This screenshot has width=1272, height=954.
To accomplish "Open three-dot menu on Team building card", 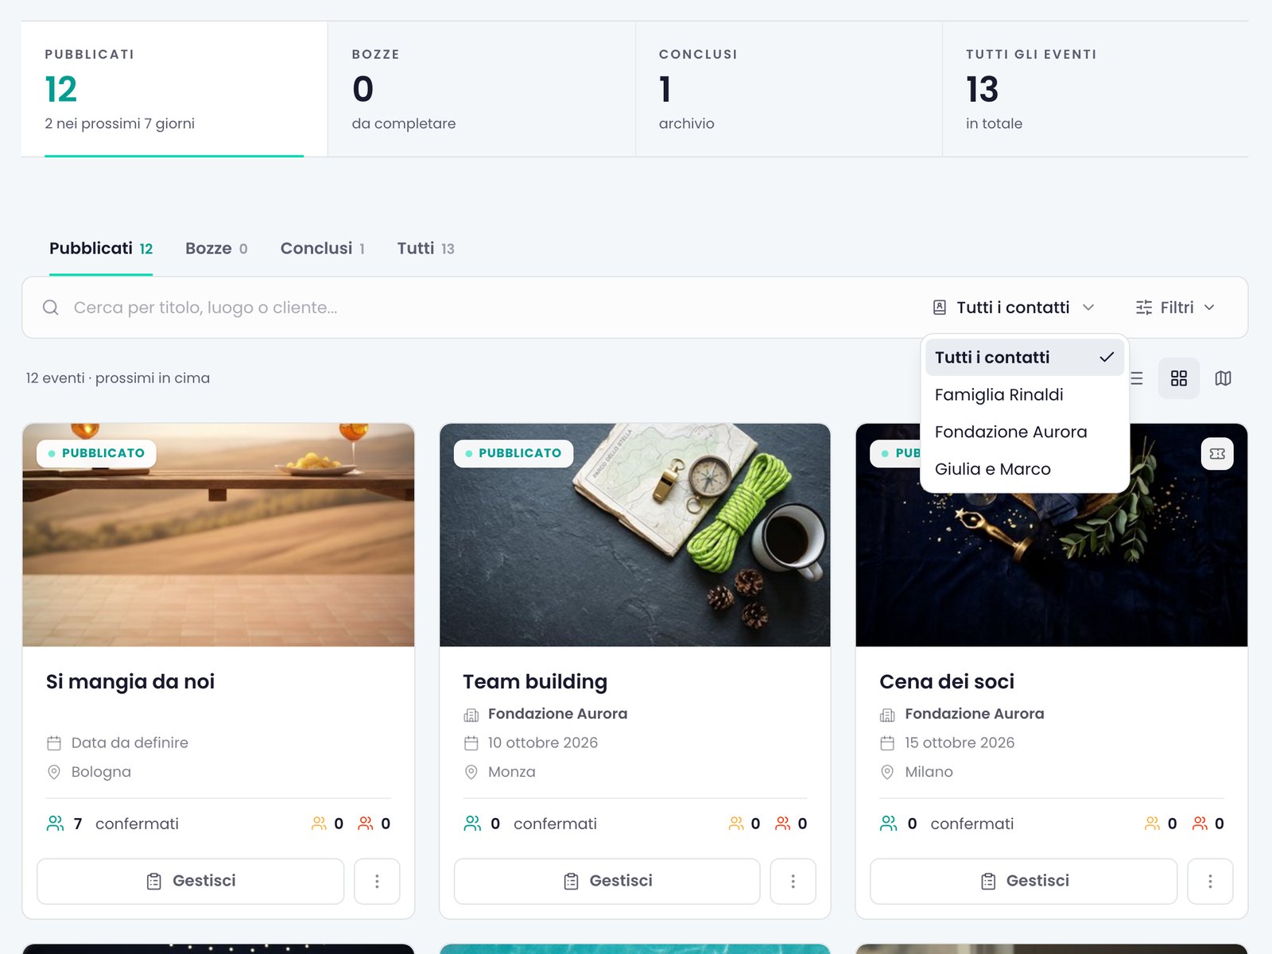I will click(793, 881).
